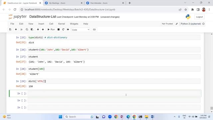
Task: Open the command palette keyboard icon
Action: (94, 30)
